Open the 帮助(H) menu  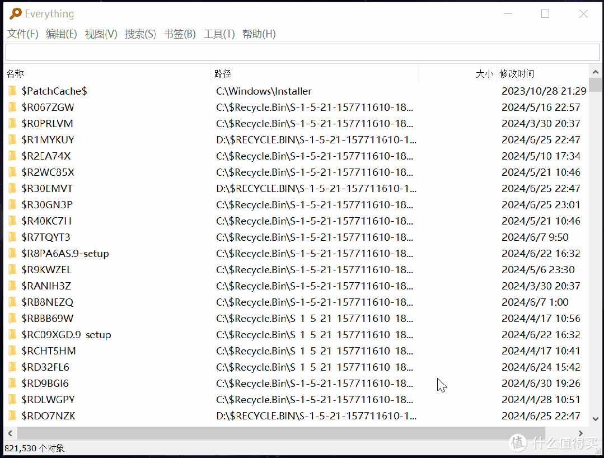pos(259,34)
